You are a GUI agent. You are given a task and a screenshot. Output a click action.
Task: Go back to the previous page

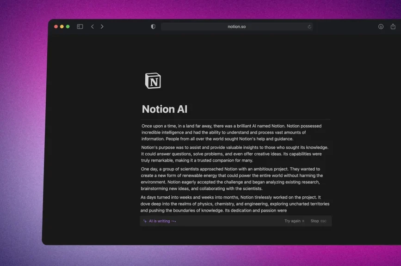tap(93, 27)
